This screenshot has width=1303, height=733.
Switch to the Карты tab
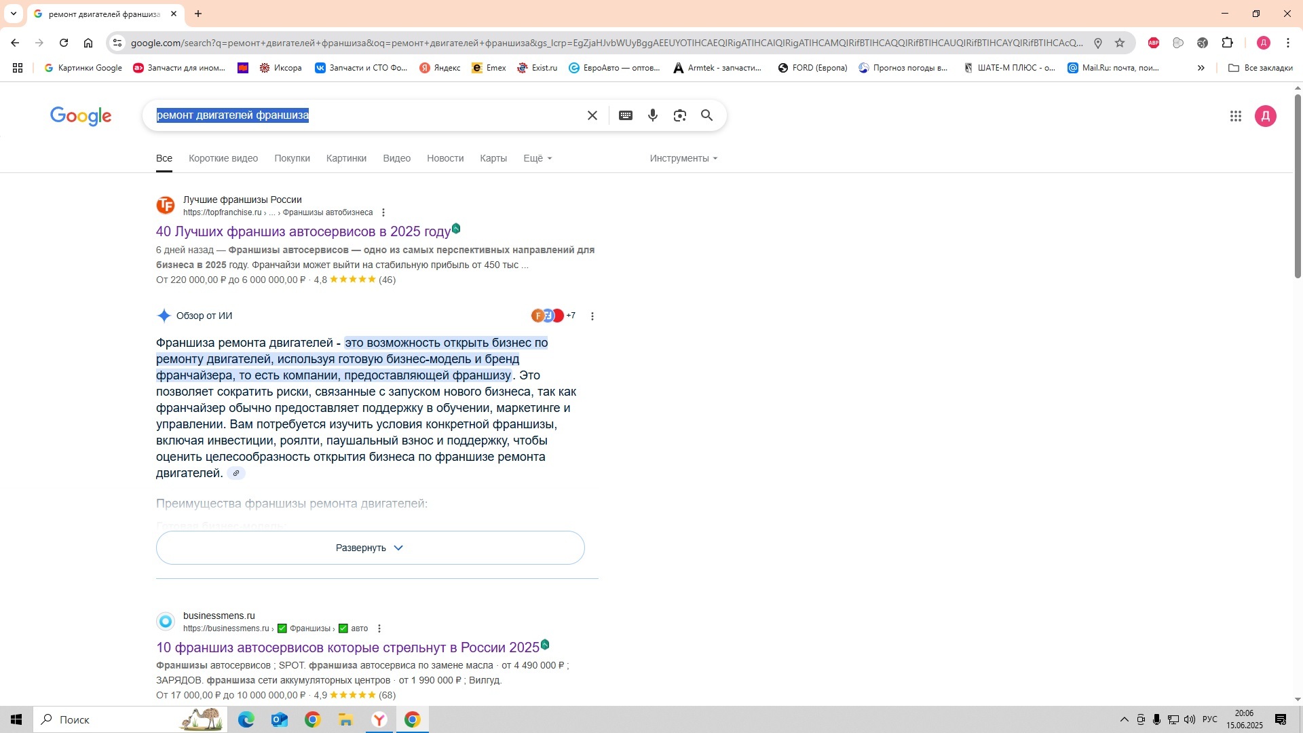[x=493, y=158]
